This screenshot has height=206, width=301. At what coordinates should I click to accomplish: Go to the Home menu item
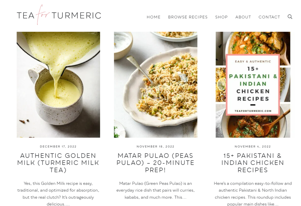point(153,17)
